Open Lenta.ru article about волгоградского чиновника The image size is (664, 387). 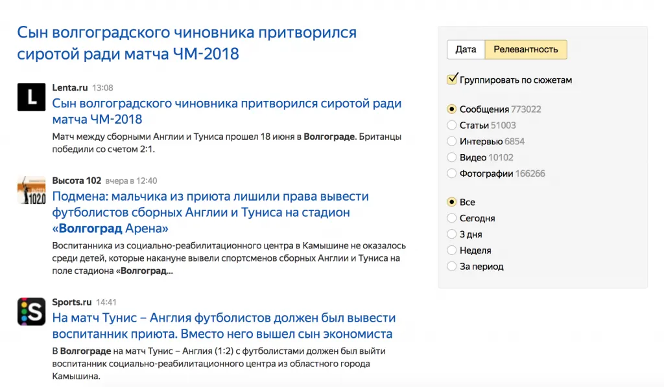[x=226, y=111]
